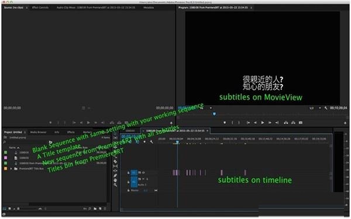
Task: Mark In point in Program monitor
Action: click(x=232, y=123)
